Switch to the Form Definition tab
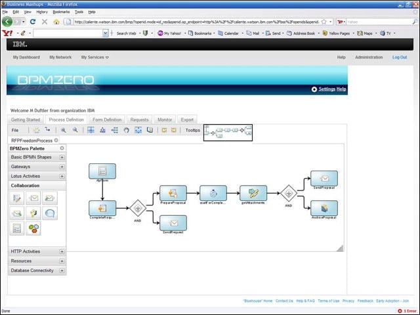 pyautogui.click(x=107, y=119)
